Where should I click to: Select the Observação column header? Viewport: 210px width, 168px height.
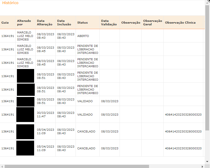click(x=131, y=23)
